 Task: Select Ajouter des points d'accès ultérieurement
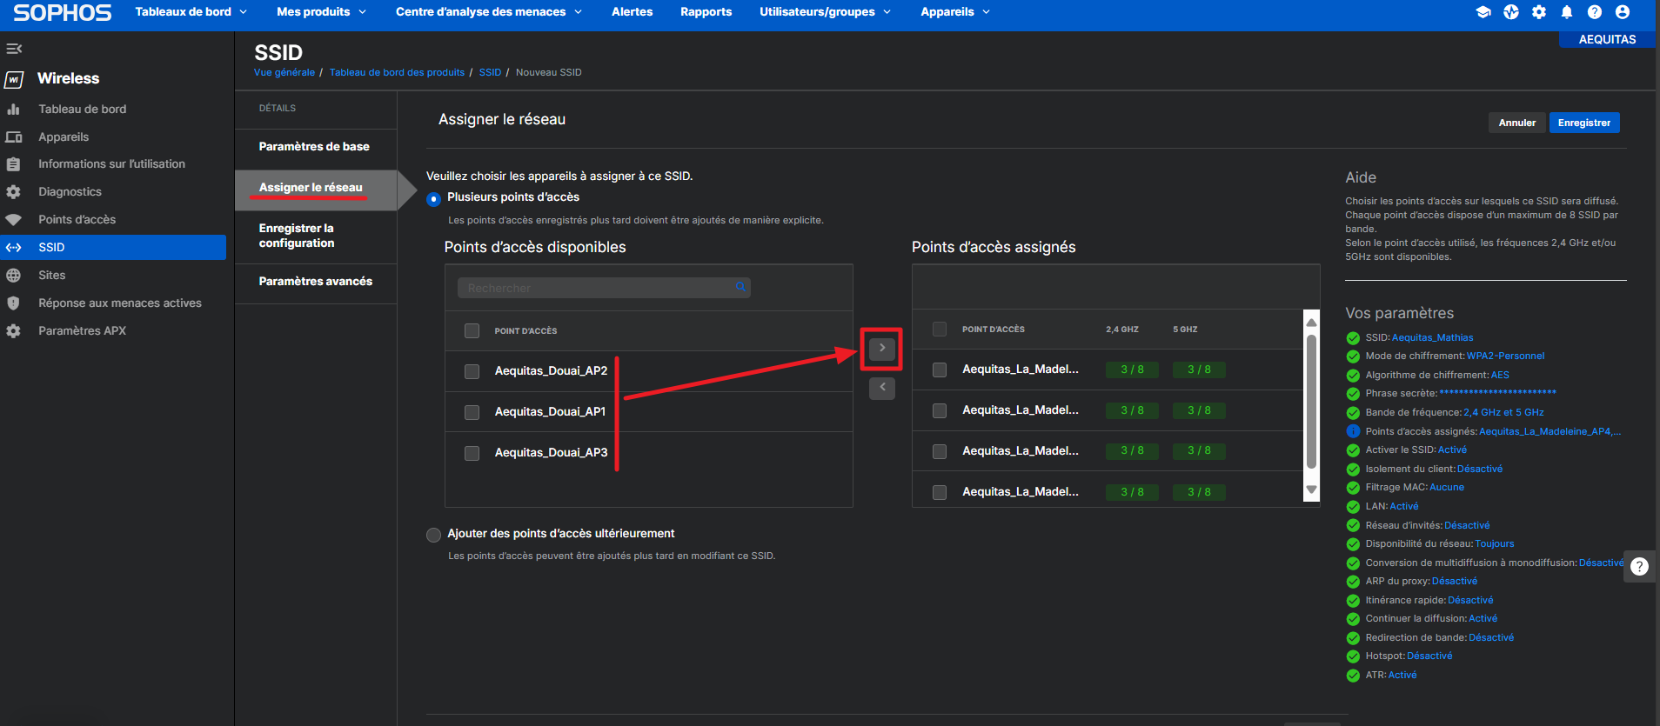(x=433, y=535)
